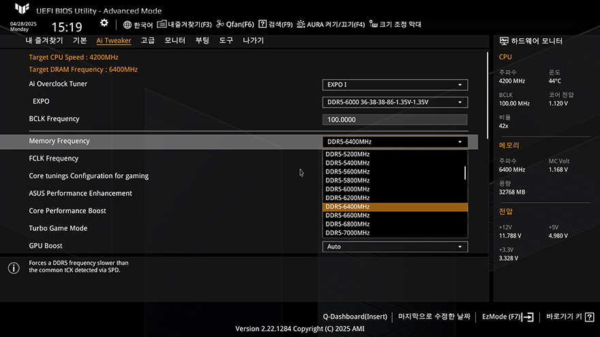Click the main settings page scrollbar
Viewport: 600px width, 337px height.
coord(487,95)
